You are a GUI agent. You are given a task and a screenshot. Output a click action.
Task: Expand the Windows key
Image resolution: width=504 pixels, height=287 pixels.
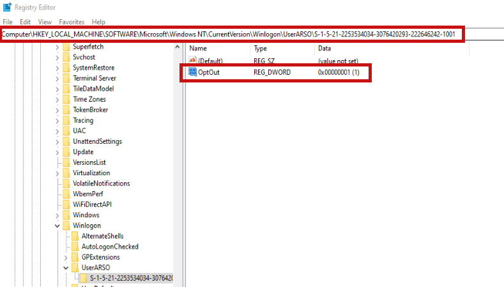click(x=57, y=215)
